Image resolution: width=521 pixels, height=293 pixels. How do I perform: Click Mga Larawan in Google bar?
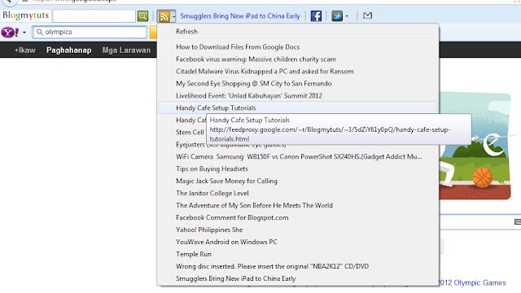(126, 50)
